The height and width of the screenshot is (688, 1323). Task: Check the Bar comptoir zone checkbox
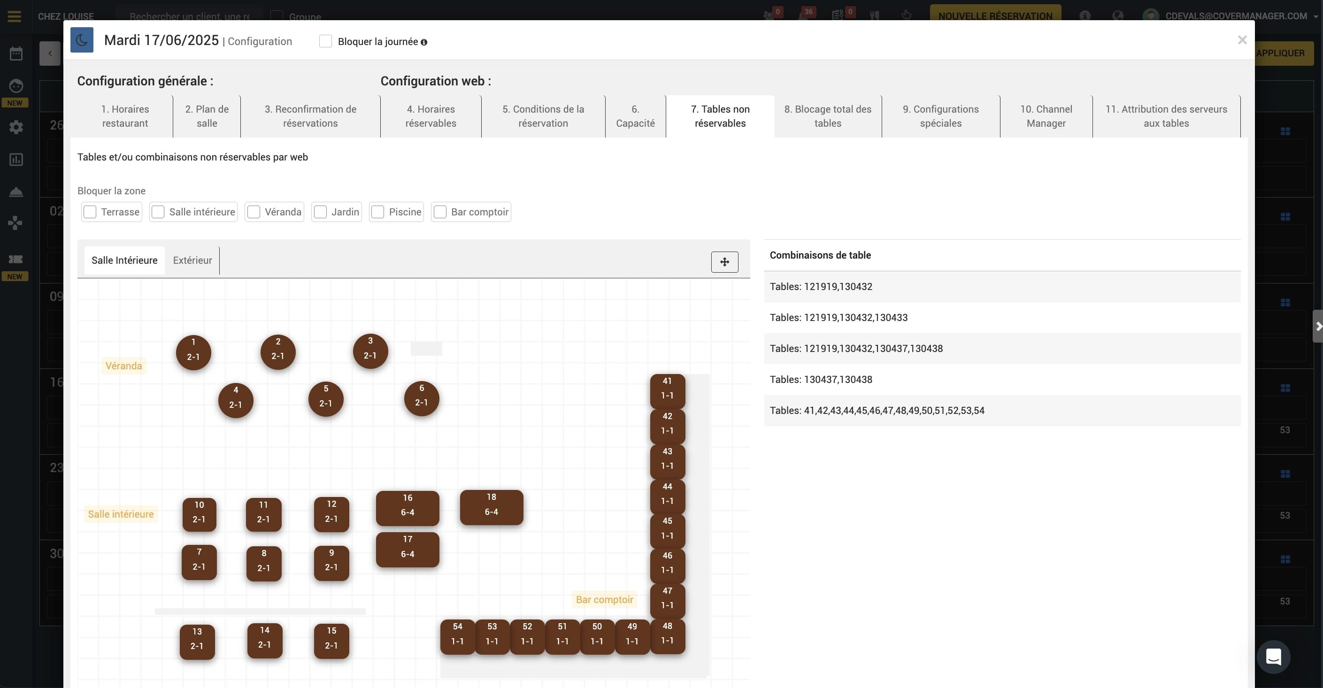(439, 212)
